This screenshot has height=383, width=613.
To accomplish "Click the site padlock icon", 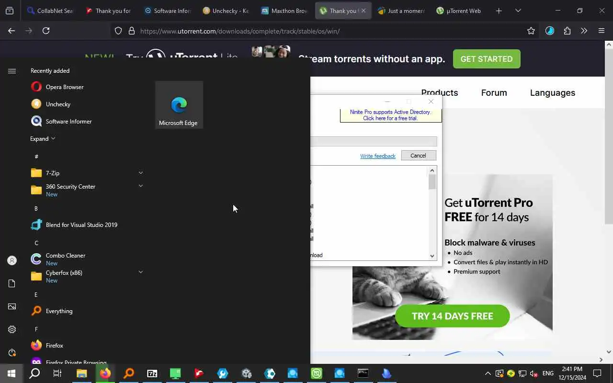I will click(131, 31).
